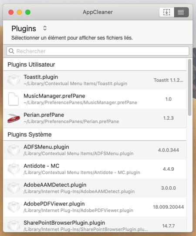The image size is (196, 236).
Task: Click inside the Rechercher search field
Action: 98,51
